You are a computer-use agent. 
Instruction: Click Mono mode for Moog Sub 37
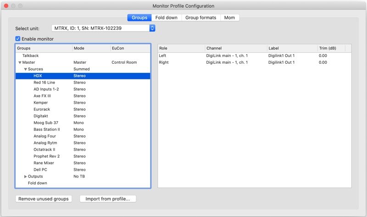(78, 122)
